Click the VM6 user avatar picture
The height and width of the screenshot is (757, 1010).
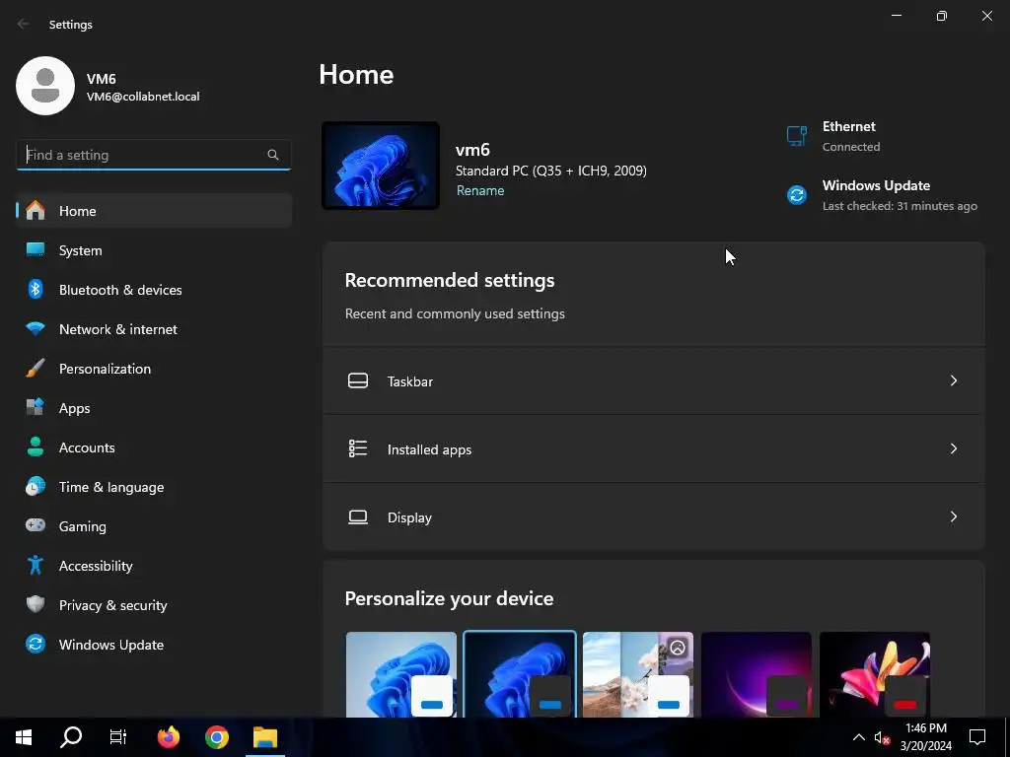click(45, 86)
